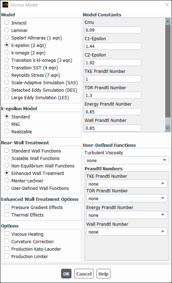Toggle Viscous Heating option
The height and width of the screenshot is (283, 172).
[7, 234]
